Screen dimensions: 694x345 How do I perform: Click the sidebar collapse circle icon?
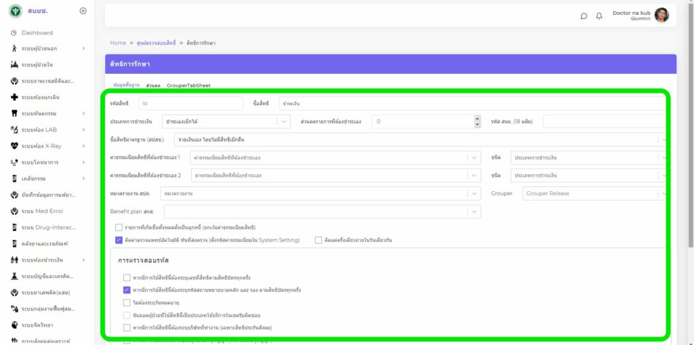83,11
